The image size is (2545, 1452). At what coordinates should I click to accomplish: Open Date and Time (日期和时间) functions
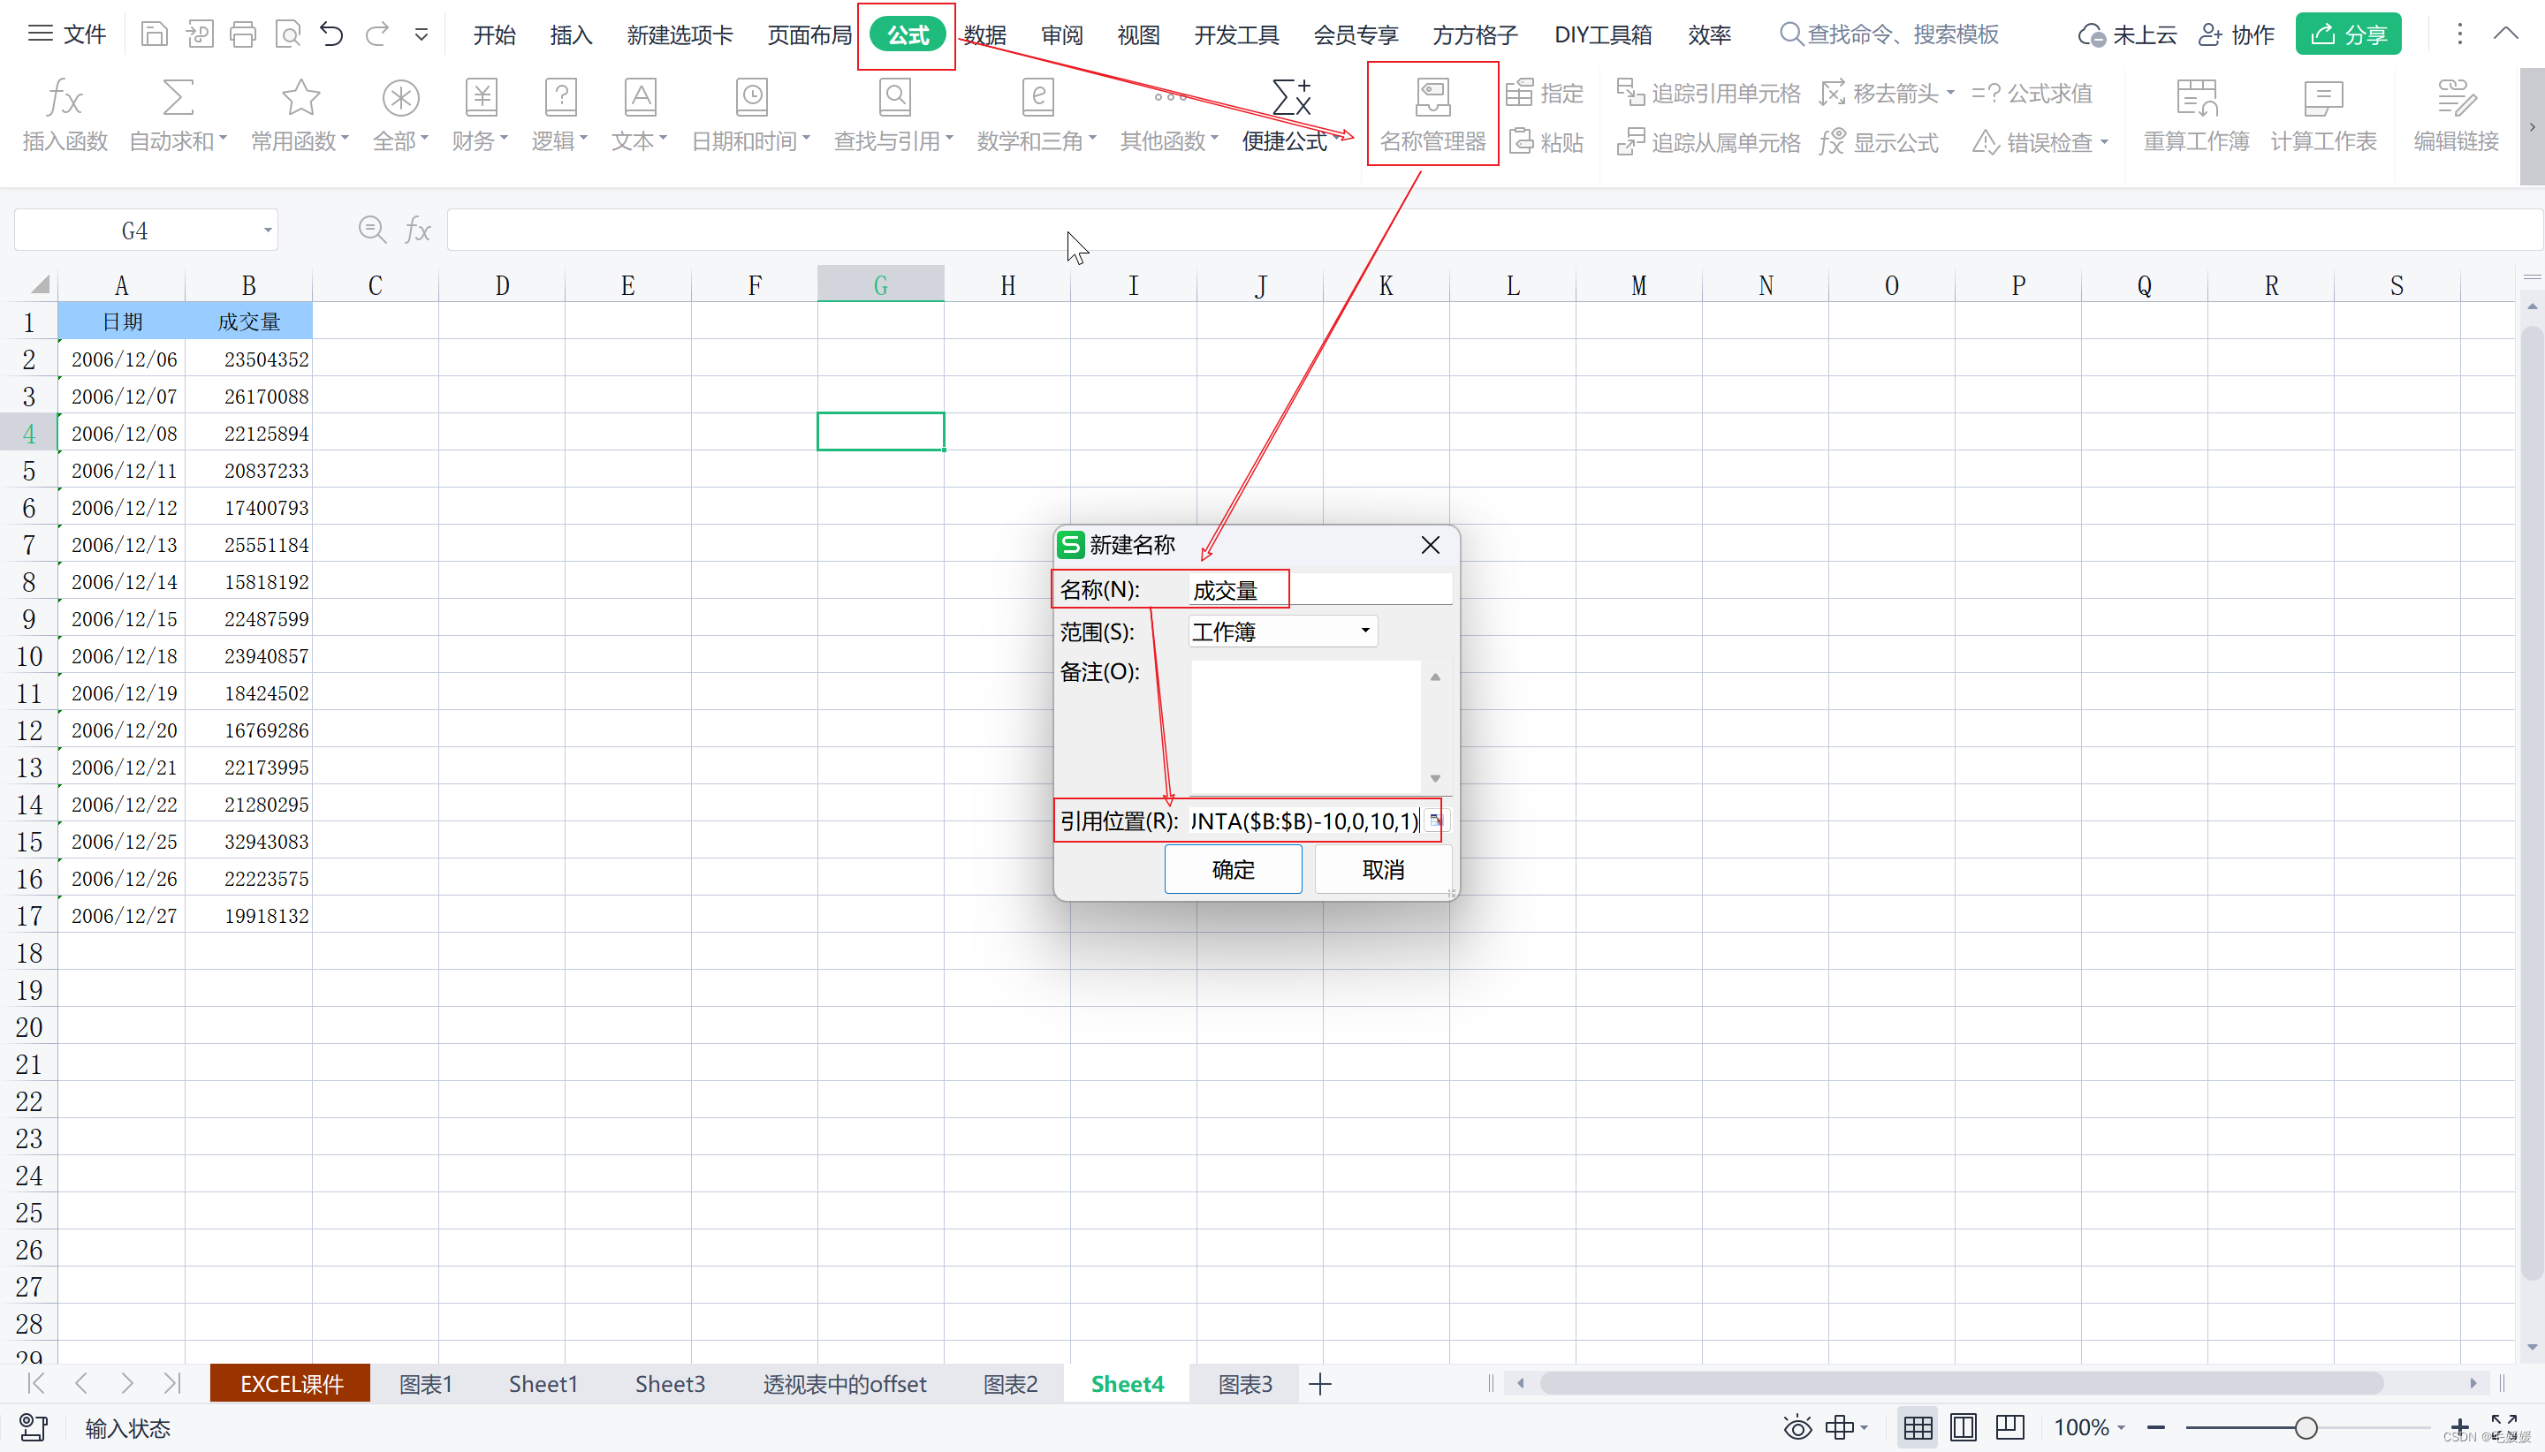tap(750, 116)
